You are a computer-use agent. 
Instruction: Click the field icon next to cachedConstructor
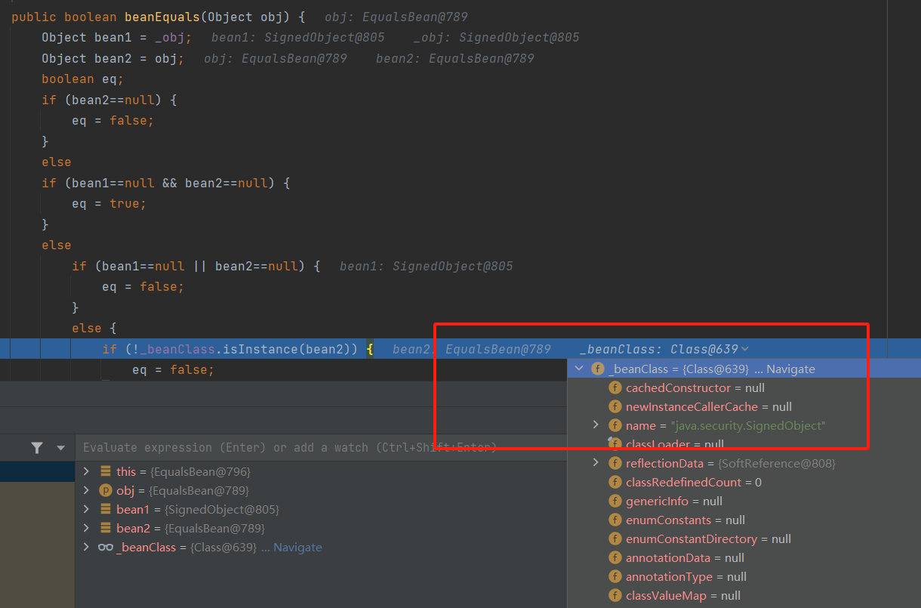pos(615,388)
